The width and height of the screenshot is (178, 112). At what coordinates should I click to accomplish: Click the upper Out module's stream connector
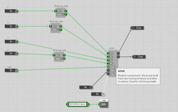131,28
